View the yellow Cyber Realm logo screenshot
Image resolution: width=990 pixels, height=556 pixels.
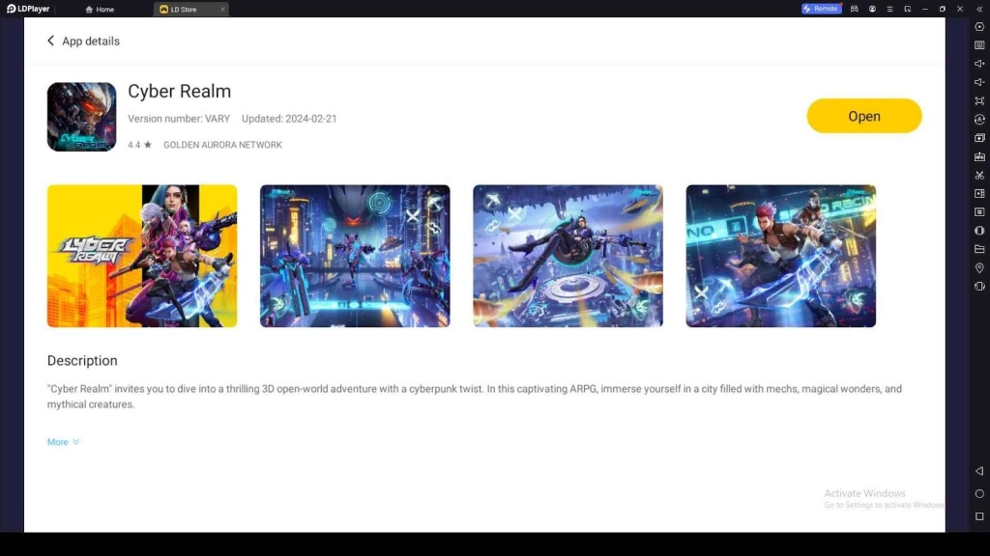click(x=142, y=256)
